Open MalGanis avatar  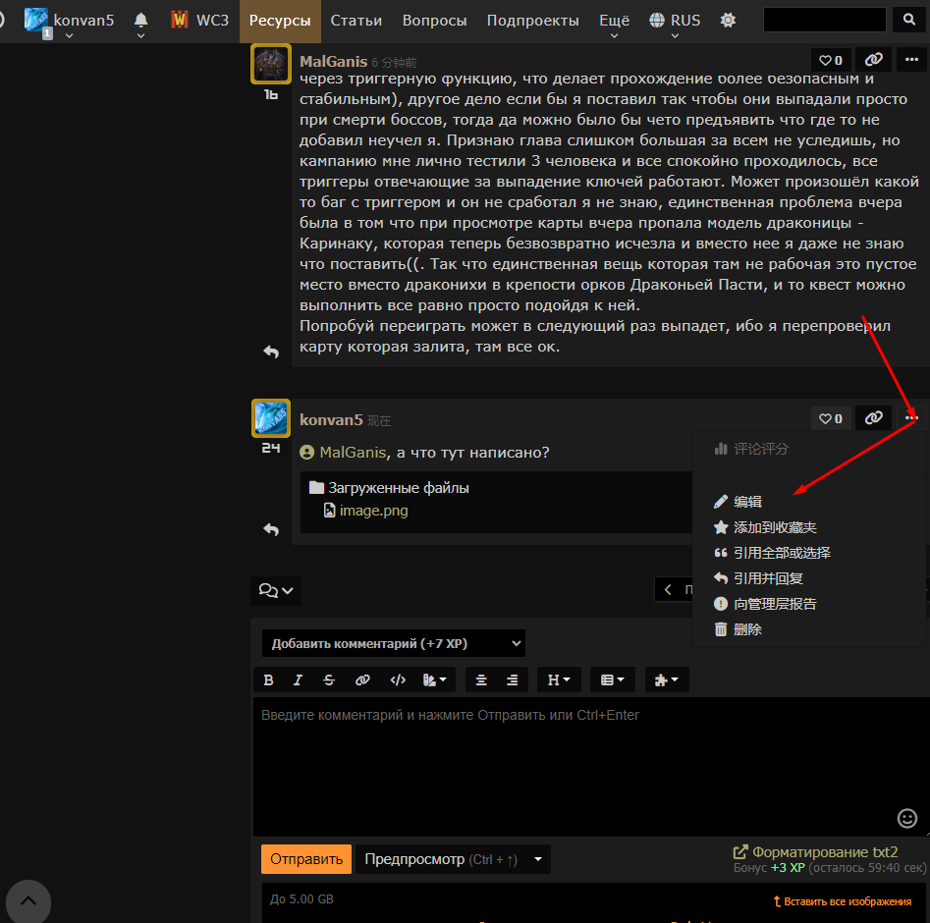[x=271, y=64]
